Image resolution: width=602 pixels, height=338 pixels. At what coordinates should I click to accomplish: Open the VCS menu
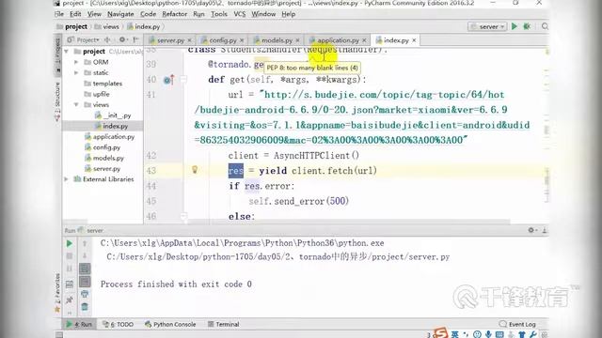(x=240, y=14)
